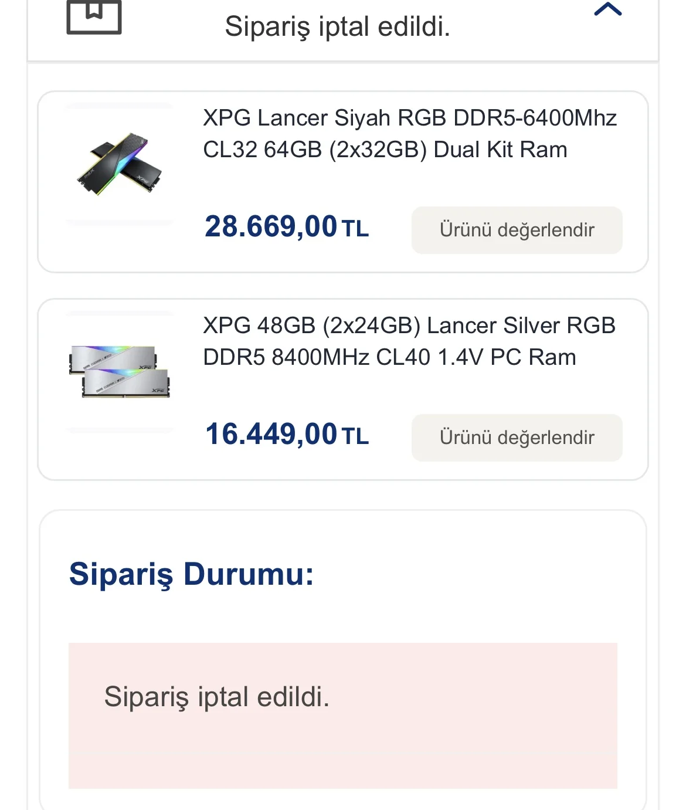Rate the XPG 48GB Lancer Silver product
Viewport: 686px width, 810px height.
pos(517,438)
